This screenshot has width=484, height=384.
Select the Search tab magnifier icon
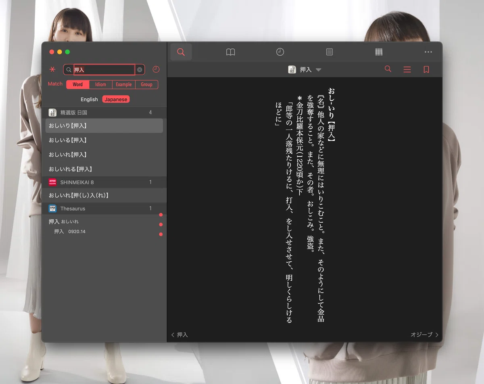[x=181, y=52]
